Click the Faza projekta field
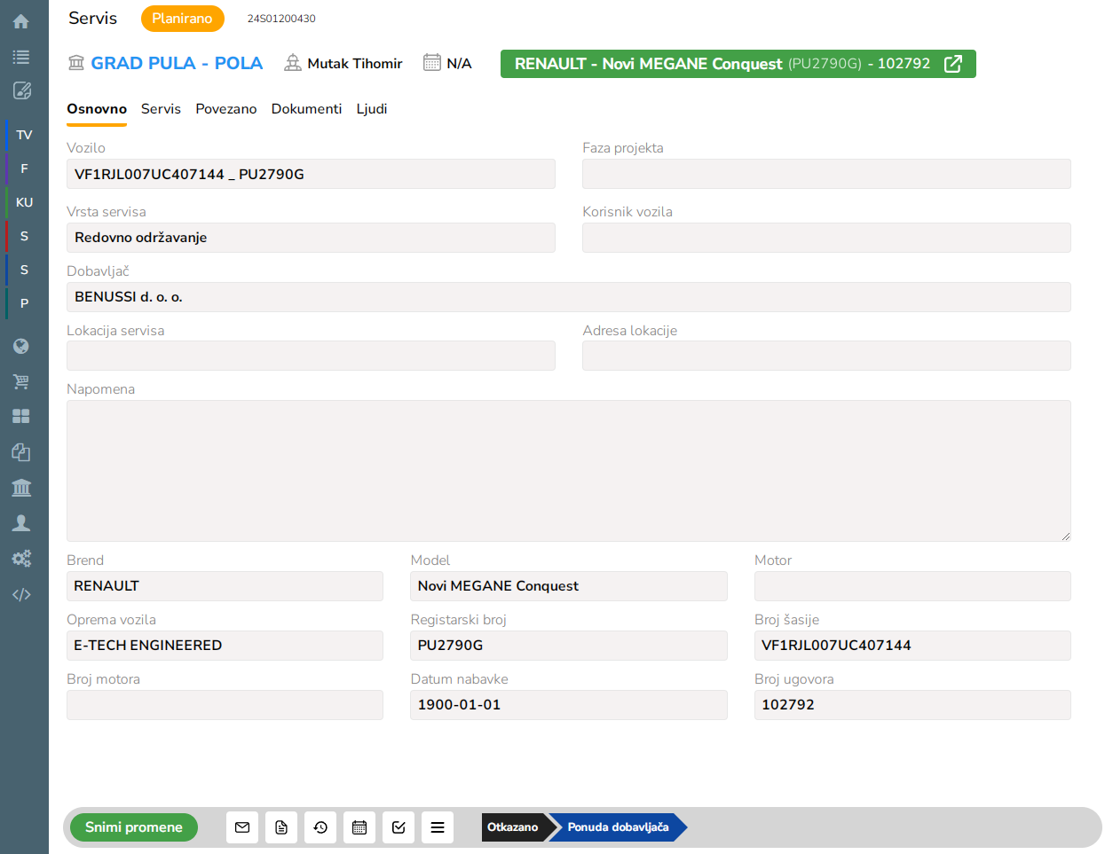 click(826, 174)
